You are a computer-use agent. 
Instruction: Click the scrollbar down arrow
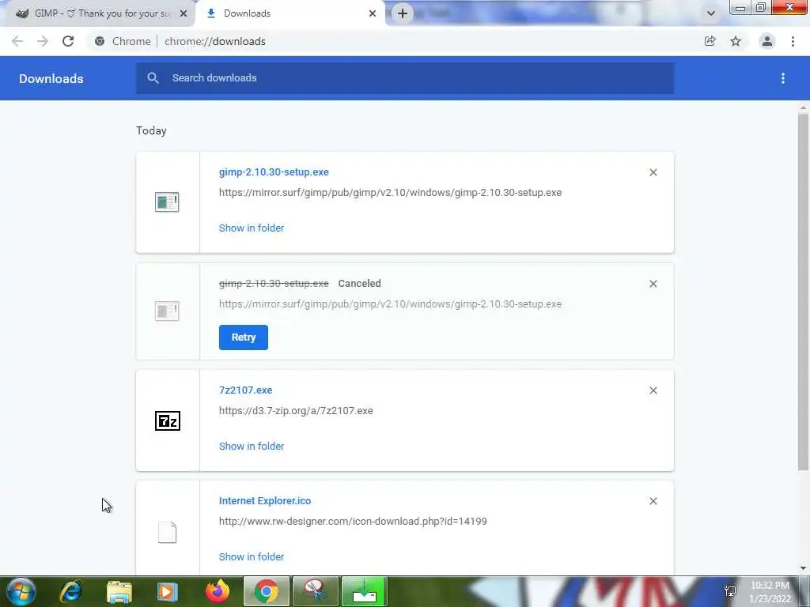[803, 568]
